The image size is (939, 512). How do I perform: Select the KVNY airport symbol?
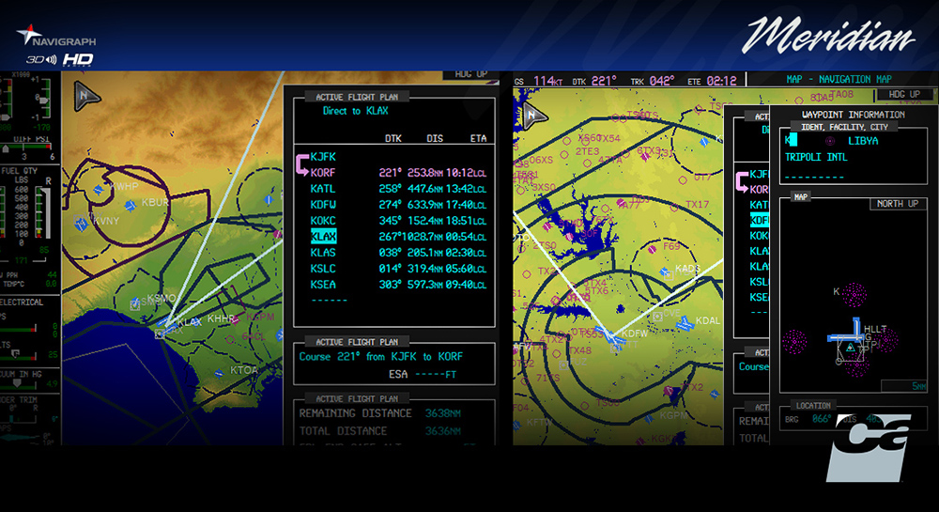[82, 222]
